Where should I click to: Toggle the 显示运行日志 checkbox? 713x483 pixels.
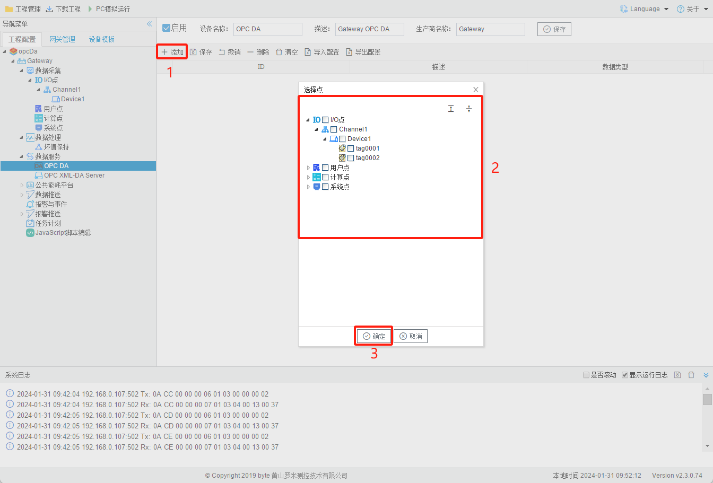[x=625, y=375]
